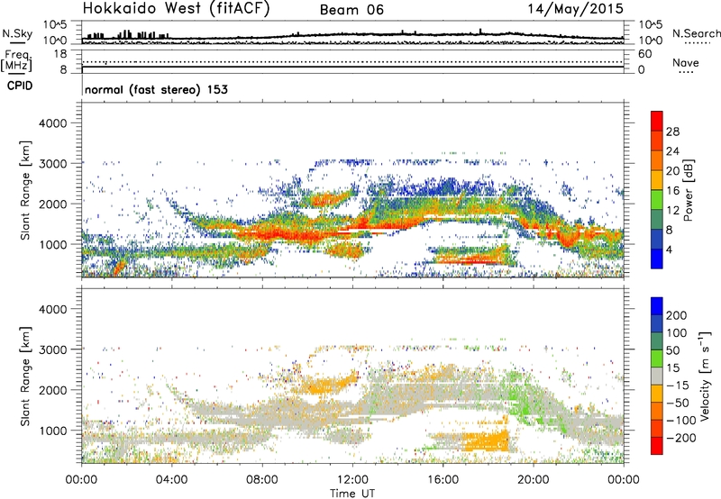
Task: Click the date '14/May/2015'
Action: click(575, 9)
